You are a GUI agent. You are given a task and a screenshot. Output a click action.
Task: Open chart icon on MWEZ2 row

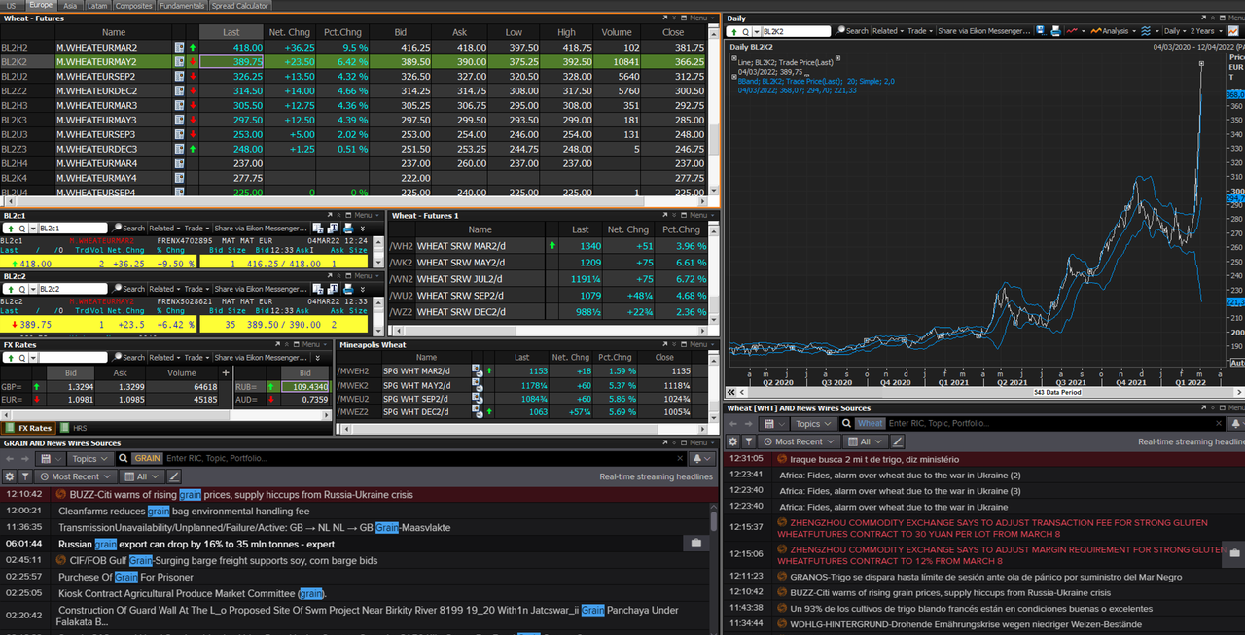click(477, 411)
